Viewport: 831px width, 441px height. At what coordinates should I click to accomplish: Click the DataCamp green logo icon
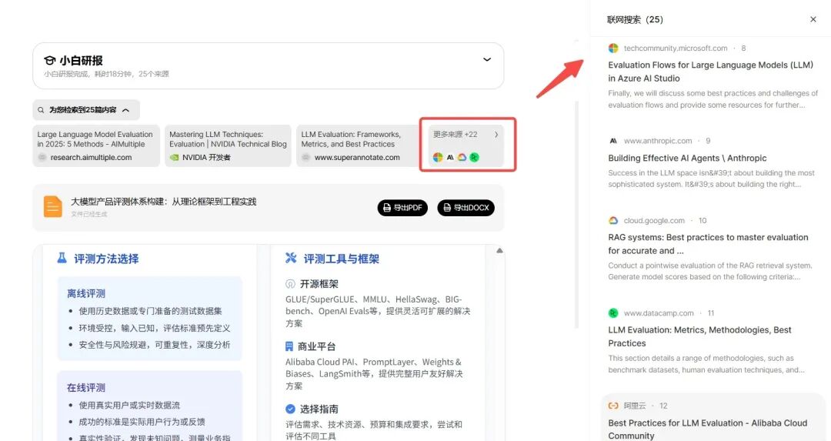613,313
